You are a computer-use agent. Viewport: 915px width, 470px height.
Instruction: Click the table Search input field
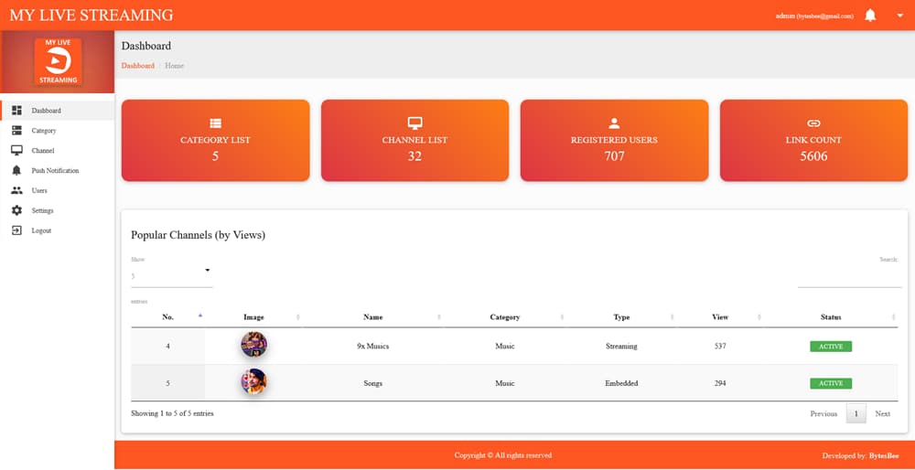coord(849,276)
